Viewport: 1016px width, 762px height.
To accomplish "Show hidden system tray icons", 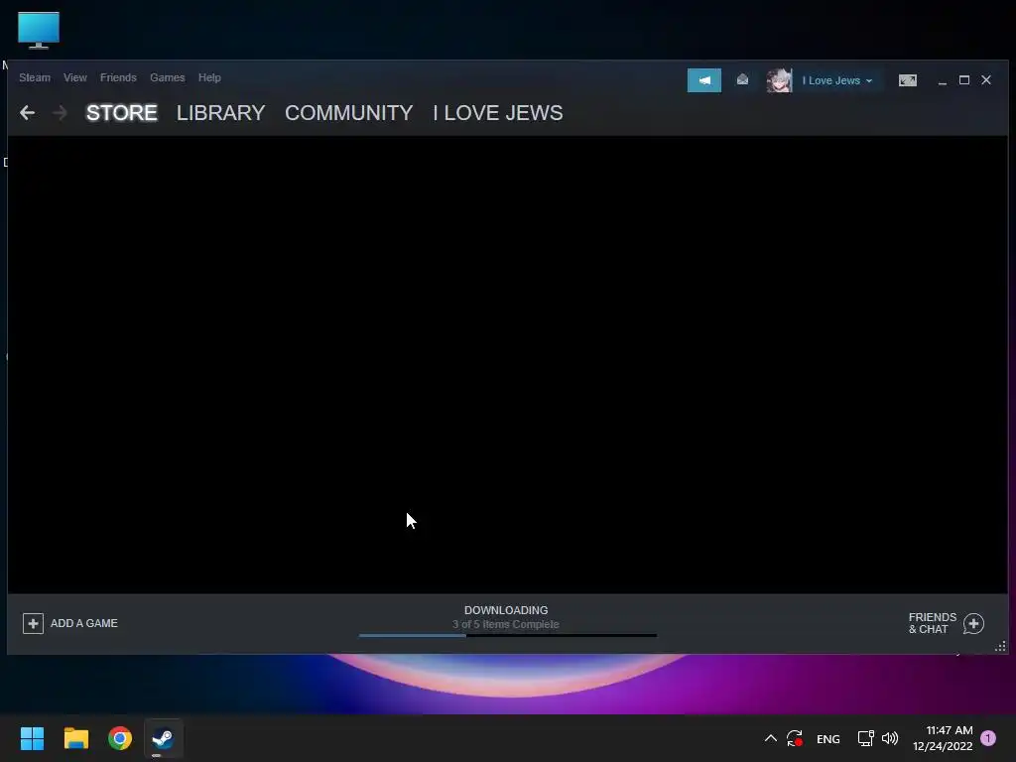I will (770, 738).
